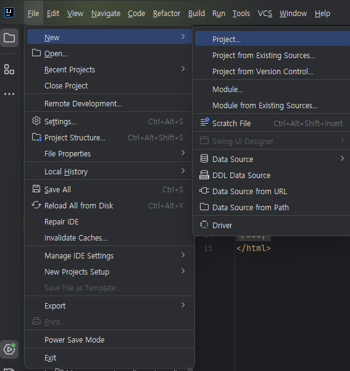Open the Services tool window icon
Image resolution: width=350 pixels, height=371 pixels.
(x=9, y=349)
